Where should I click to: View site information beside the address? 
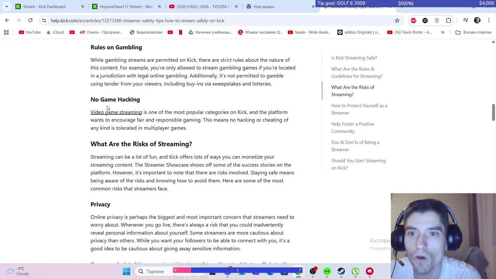click(x=44, y=21)
